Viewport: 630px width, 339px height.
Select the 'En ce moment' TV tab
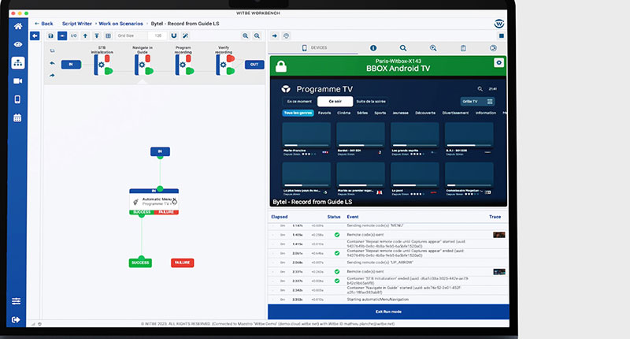(299, 102)
